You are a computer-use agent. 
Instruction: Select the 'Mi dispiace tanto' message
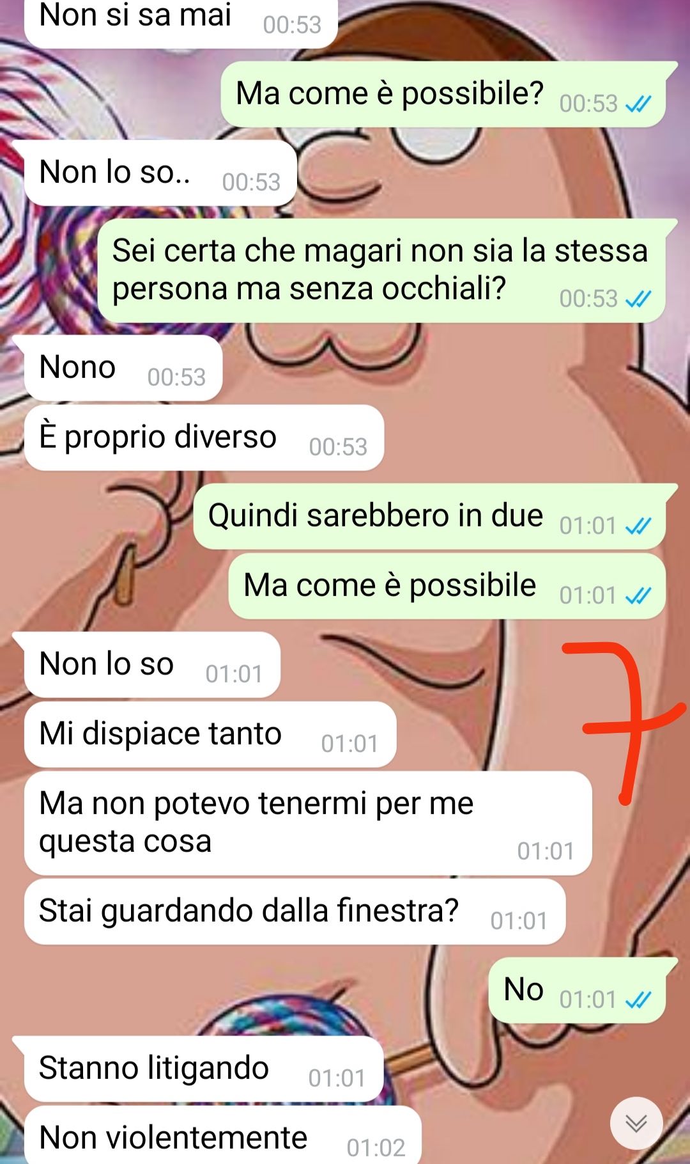coord(210,735)
